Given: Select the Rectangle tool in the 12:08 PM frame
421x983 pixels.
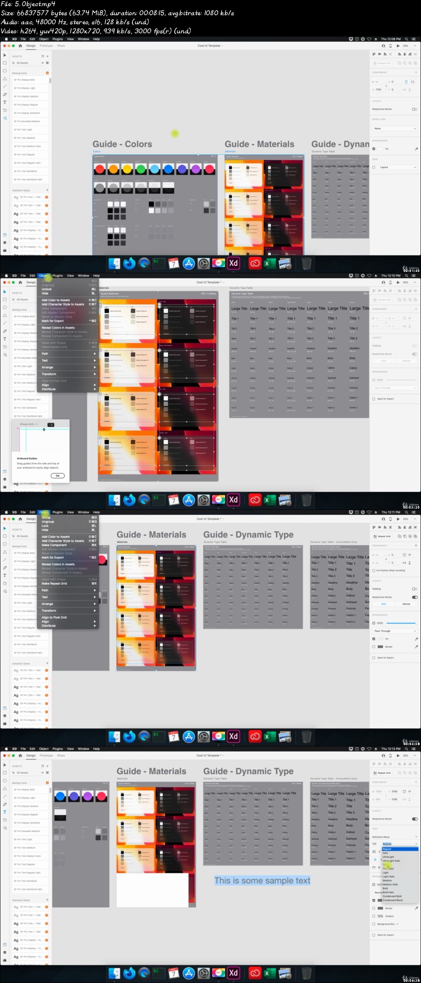Looking at the screenshot, I should click(x=5, y=63).
